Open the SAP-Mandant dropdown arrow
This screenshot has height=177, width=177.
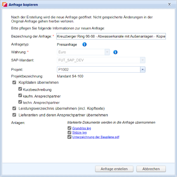(x=143, y=60)
